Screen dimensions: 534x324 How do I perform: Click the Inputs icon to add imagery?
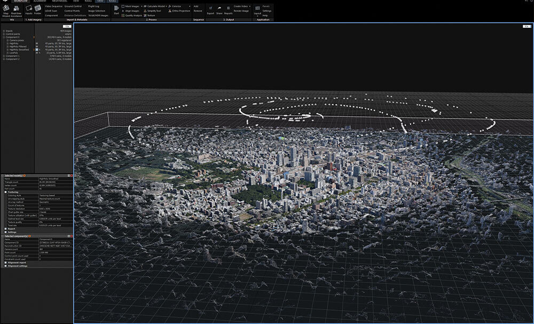pos(28,8)
